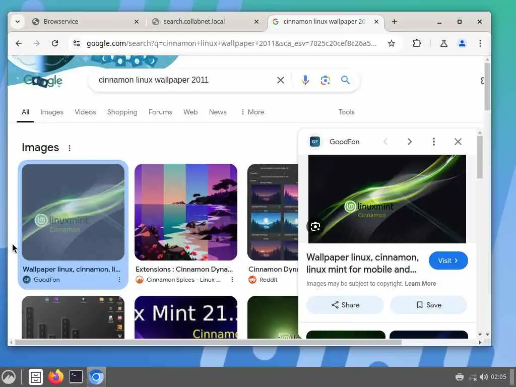Open the file manager in the taskbar
The height and width of the screenshot is (387, 516).
pos(36,377)
